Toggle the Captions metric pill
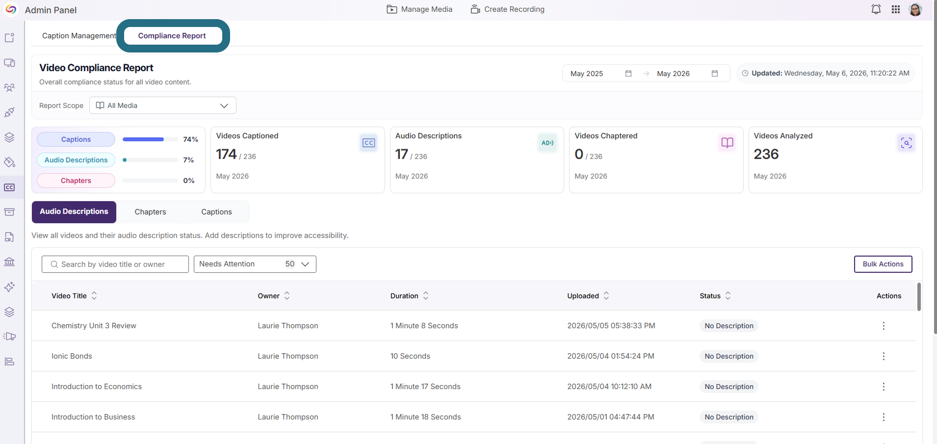Viewport: 937px width, 444px height. 76,139
